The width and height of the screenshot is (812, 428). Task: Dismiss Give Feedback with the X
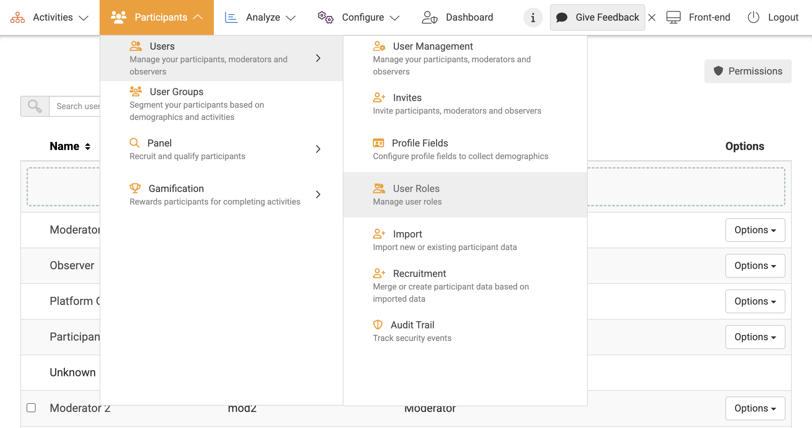click(652, 17)
